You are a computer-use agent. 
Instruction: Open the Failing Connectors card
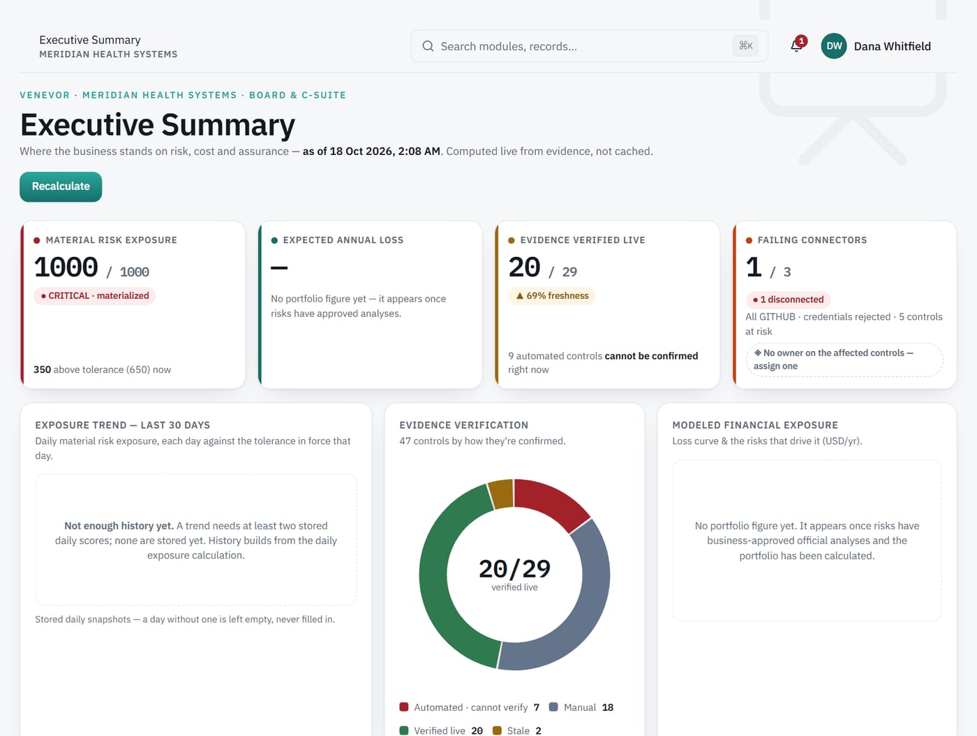click(844, 304)
